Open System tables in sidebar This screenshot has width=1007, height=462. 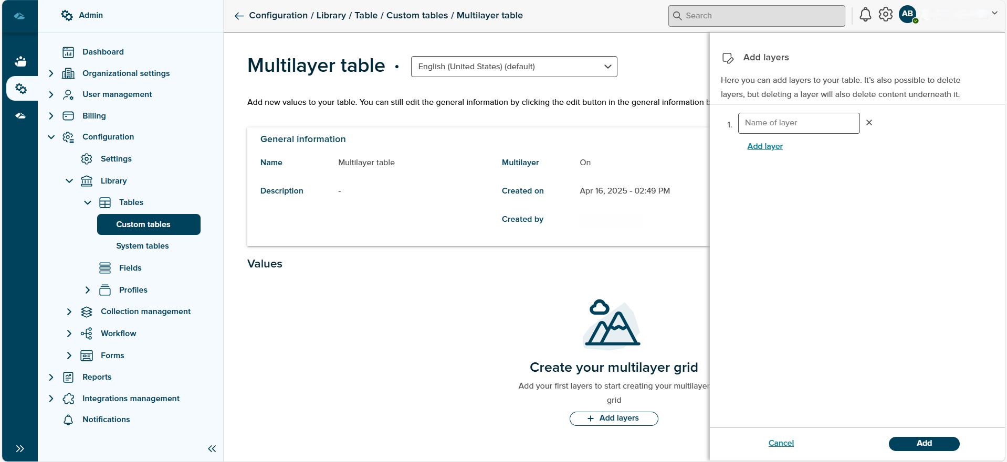142,246
